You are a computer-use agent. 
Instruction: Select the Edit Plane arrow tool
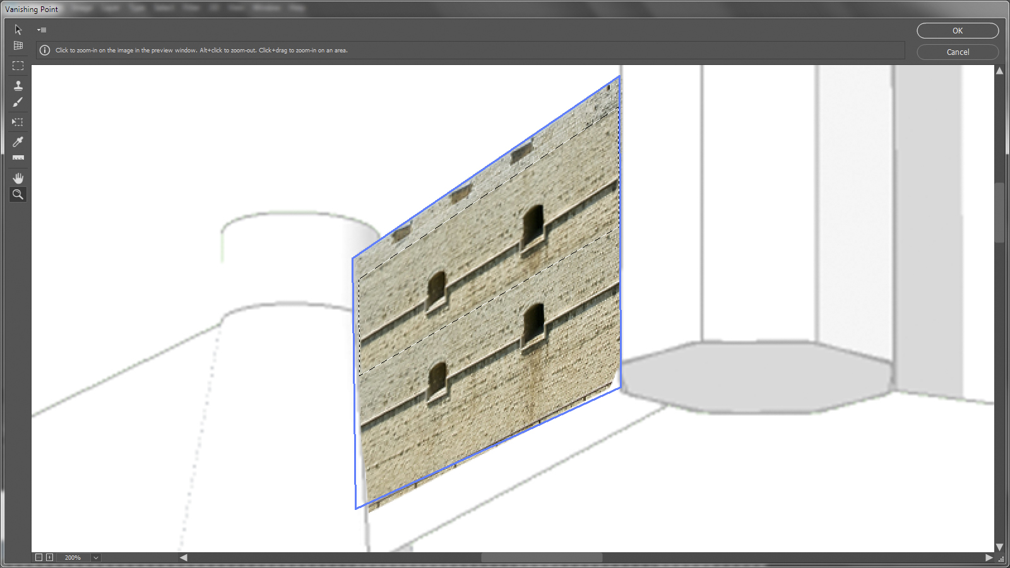point(18,30)
